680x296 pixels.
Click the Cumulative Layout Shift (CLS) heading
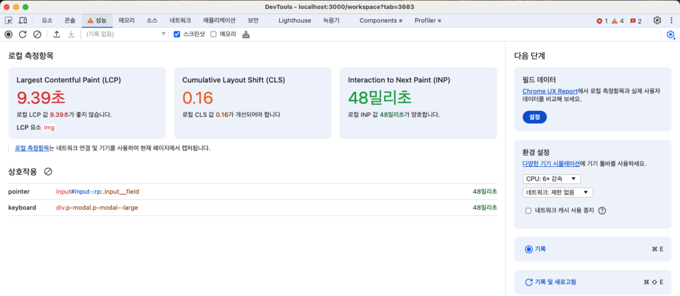[x=233, y=80]
